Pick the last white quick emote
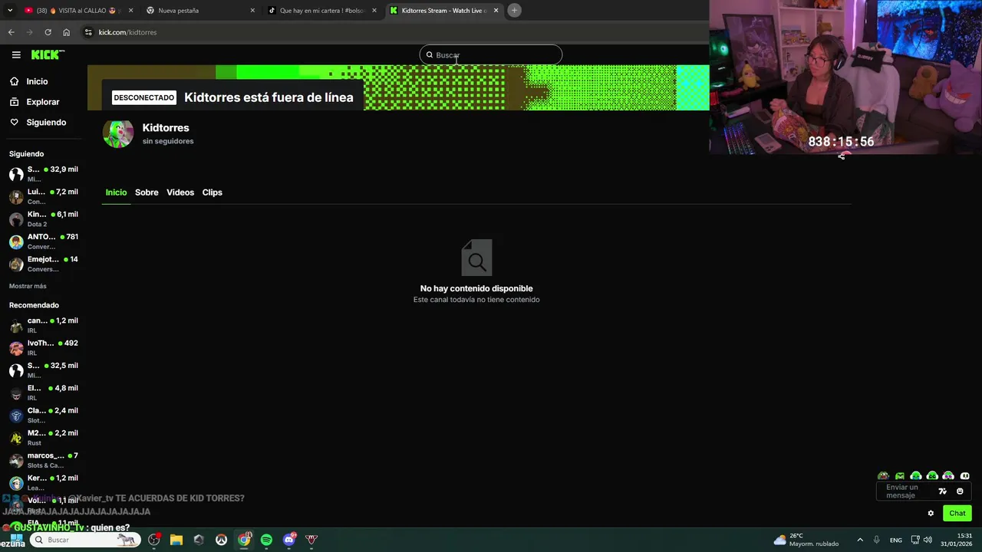The image size is (982, 552). [x=965, y=476]
